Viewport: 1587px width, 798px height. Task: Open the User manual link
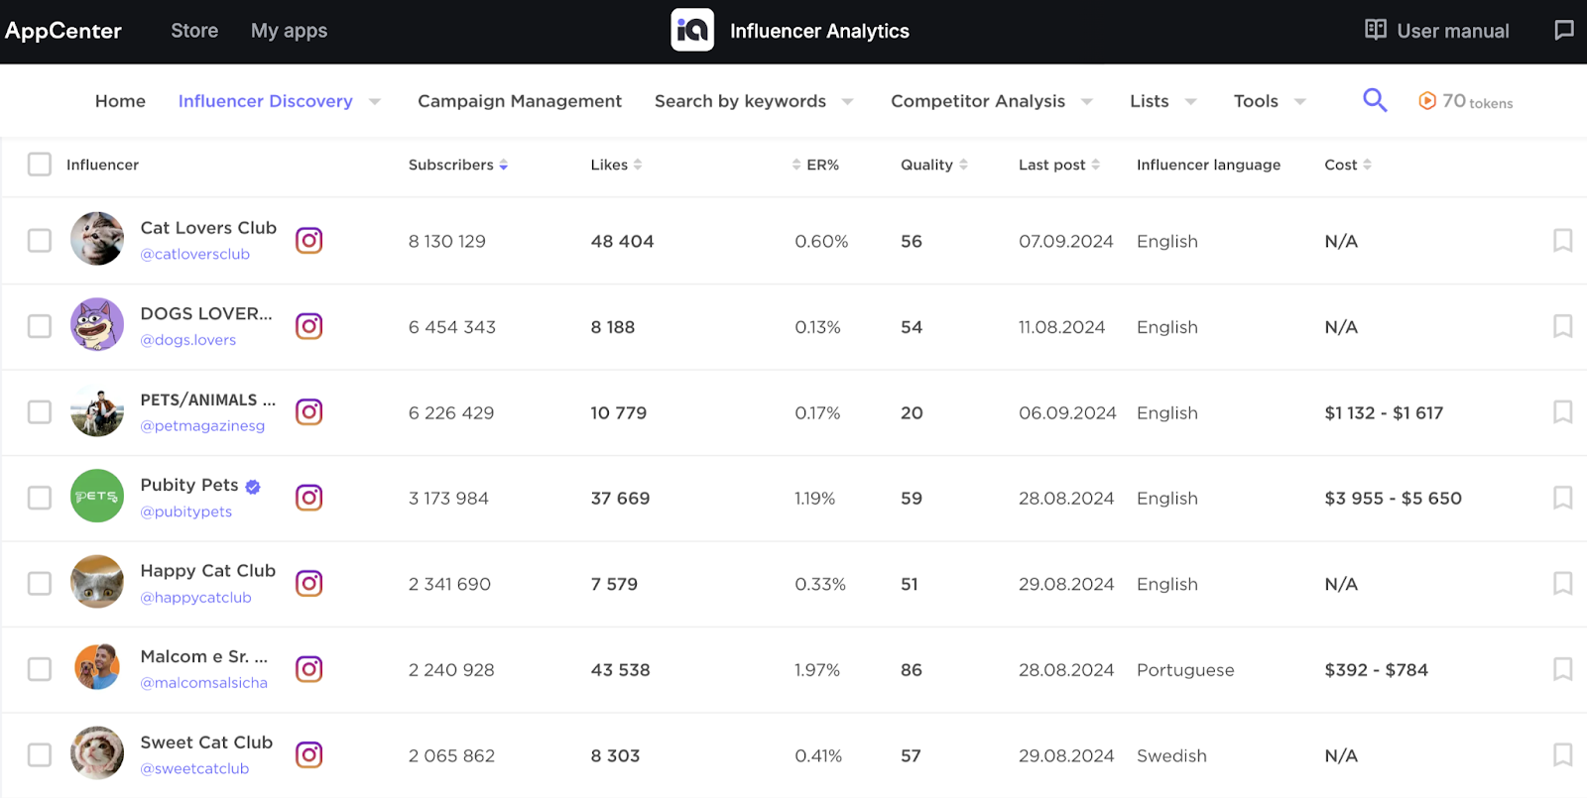[x=1453, y=31]
